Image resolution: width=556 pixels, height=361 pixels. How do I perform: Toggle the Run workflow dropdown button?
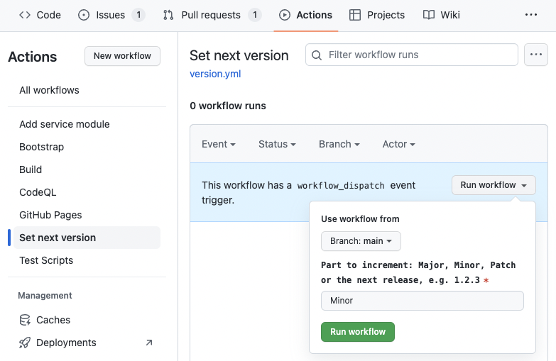coord(494,185)
